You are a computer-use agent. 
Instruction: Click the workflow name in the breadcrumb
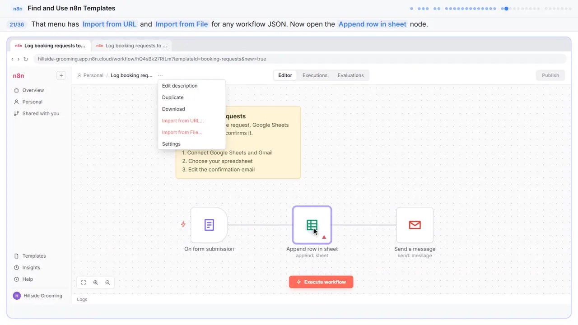[x=131, y=75]
